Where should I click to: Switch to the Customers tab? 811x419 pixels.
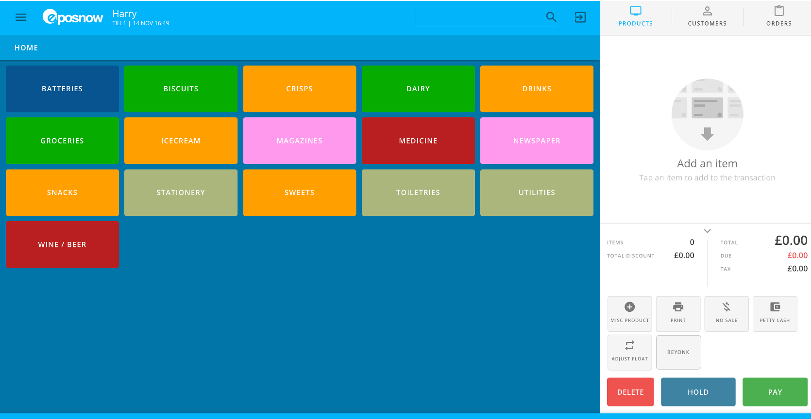click(707, 16)
